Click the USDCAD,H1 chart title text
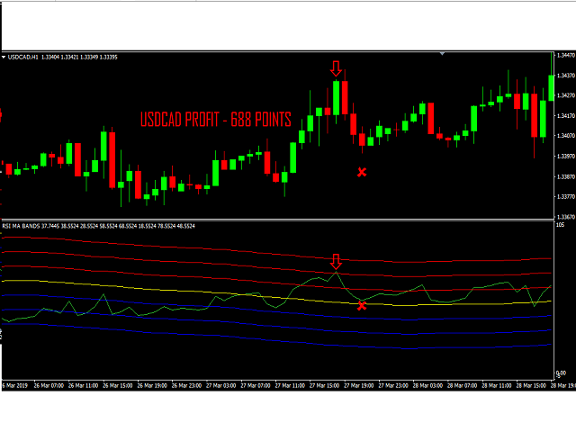This screenshot has height=432, width=576. [23, 58]
